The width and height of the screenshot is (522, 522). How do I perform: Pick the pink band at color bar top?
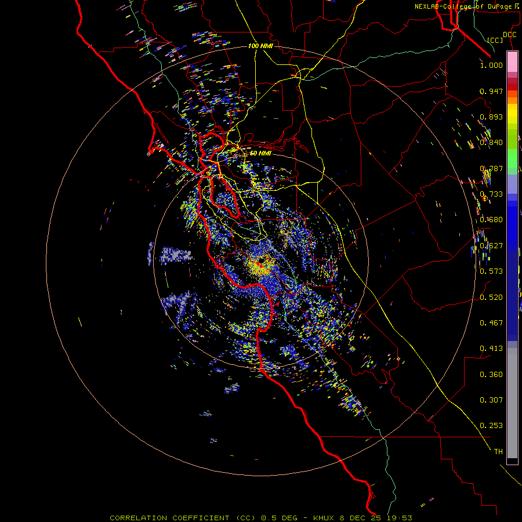coord(512,61)
